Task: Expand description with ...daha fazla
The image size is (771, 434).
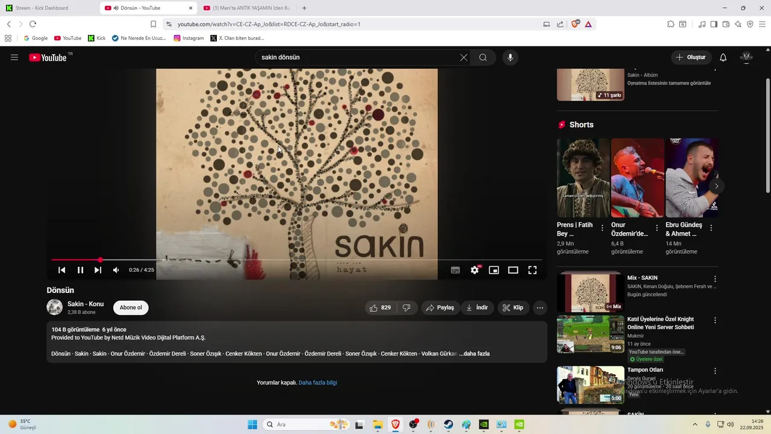Action: pos(474,354)
